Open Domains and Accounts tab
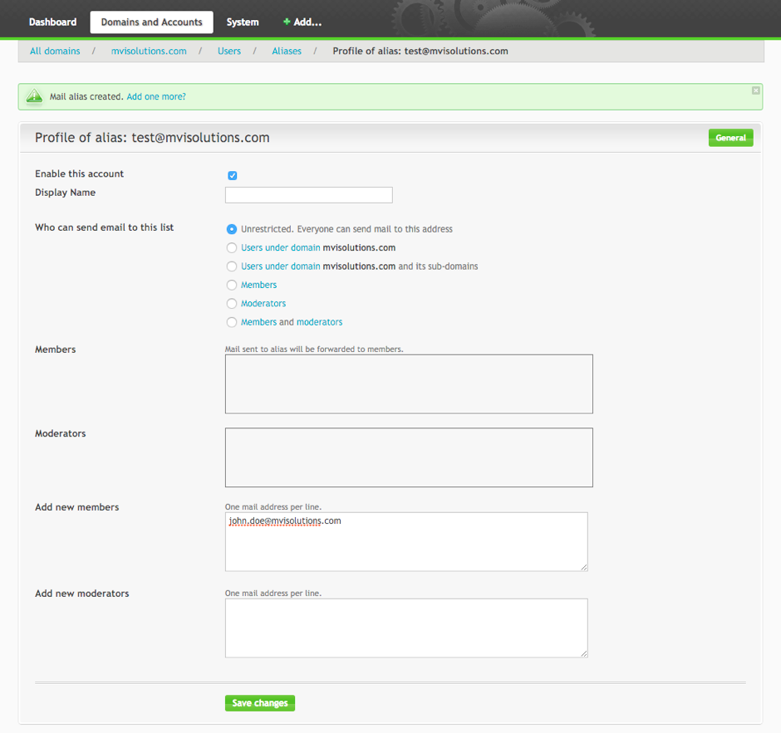Image resolution: width=781 pixels, height=733 pixels. (151, 22)
